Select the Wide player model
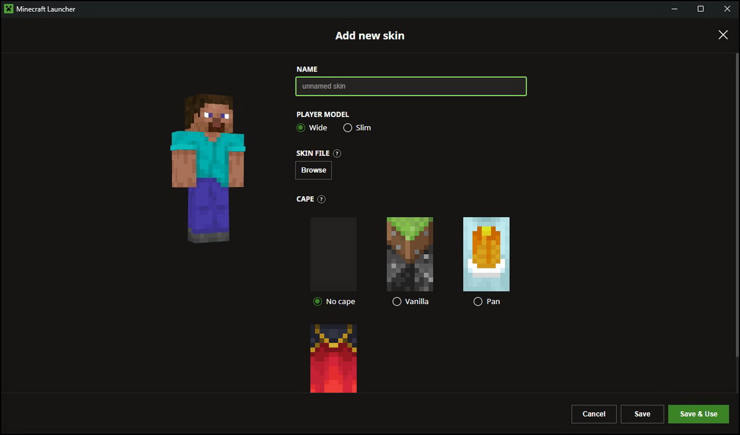This screenshot has width=740, height=435. 300,128
